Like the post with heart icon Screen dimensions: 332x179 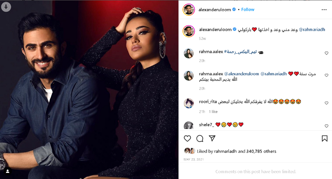pos(187,138)
